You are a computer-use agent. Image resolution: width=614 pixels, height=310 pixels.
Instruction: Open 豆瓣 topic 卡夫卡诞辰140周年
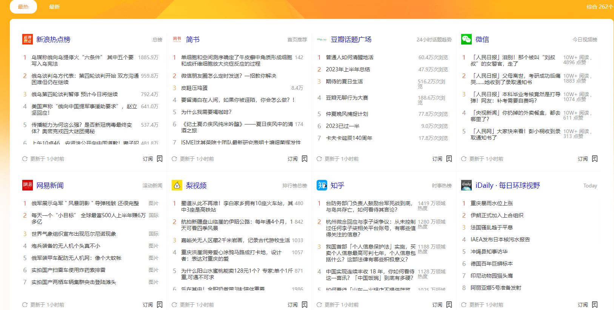pos(349,138)
